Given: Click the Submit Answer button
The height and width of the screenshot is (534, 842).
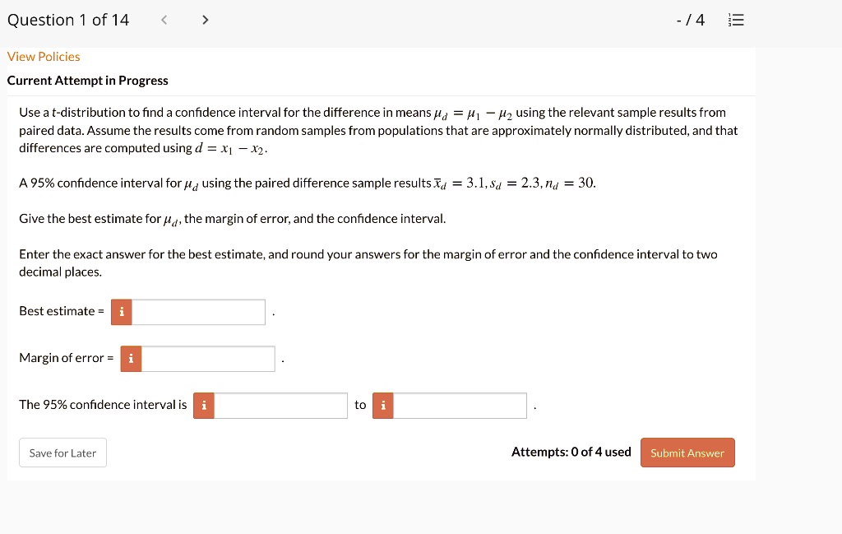Looking at the screenshot, I should pos(687,453).
